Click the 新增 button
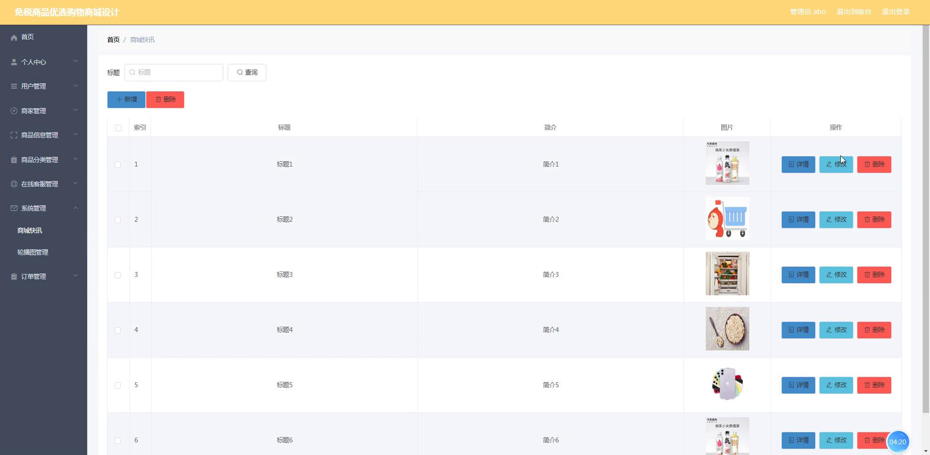The width and height of the screenshot is (930, 455). tap(126, 100)
